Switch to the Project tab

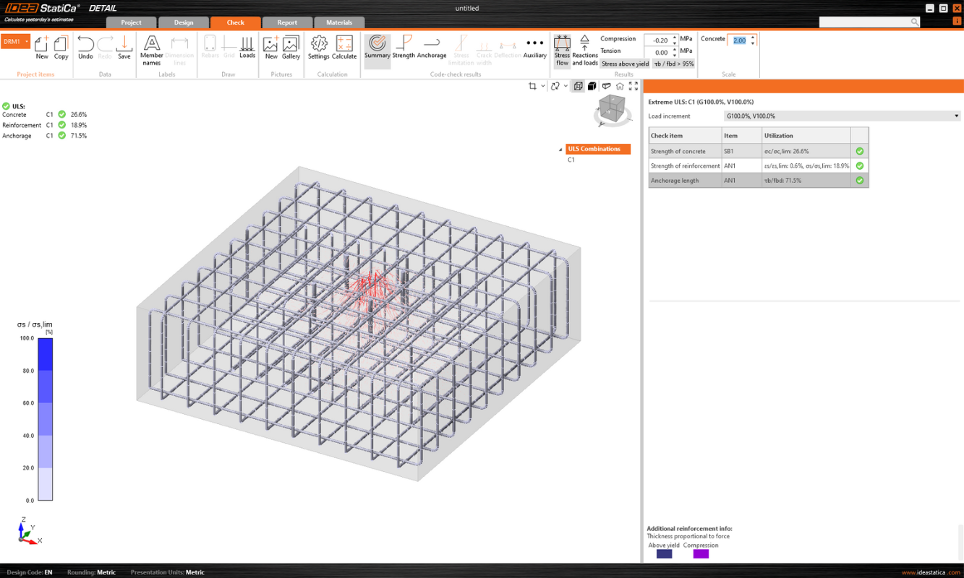pyautogui.click(x=131, y=22)
